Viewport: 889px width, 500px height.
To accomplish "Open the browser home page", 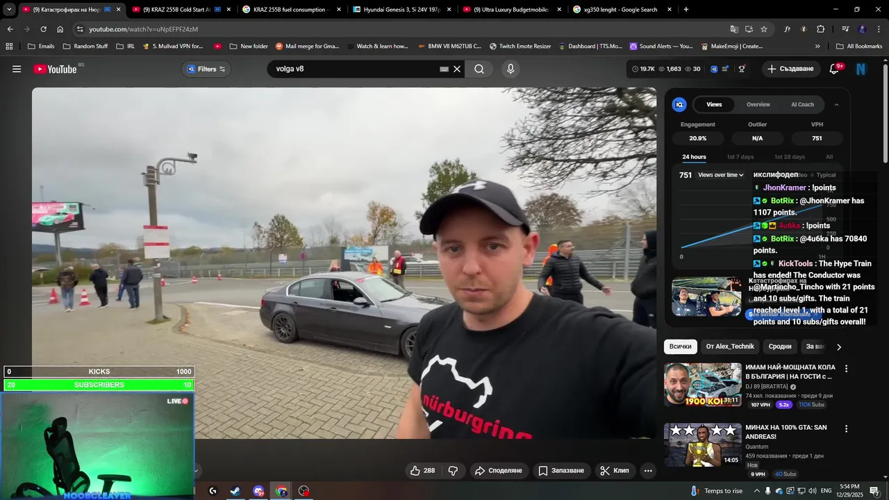I will click(60, 29).
